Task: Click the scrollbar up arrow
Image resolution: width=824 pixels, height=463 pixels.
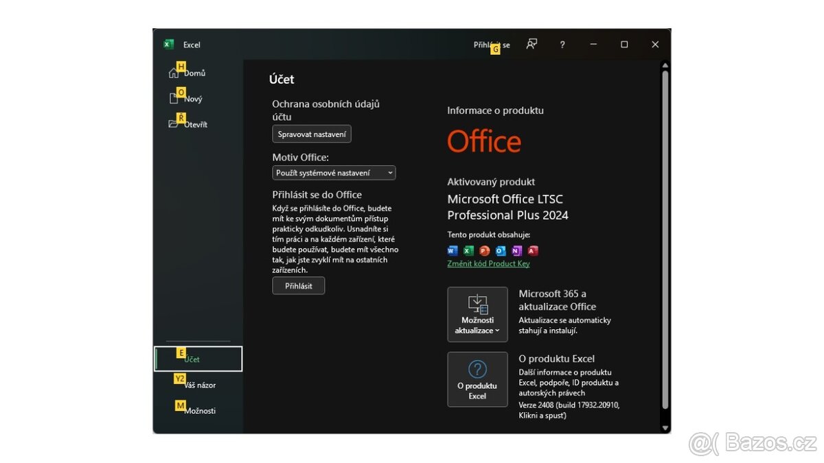Action: click(x=665, y=65)
